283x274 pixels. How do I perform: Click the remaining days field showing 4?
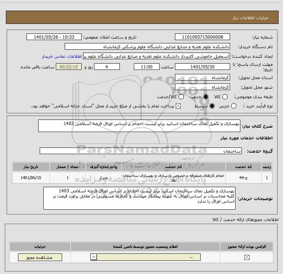coord(107,67)
